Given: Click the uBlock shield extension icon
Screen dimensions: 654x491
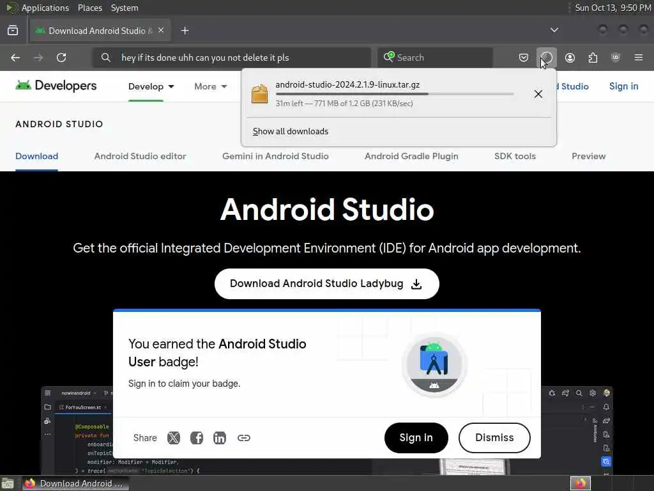Looking at the screenshot, I should 616,58.
